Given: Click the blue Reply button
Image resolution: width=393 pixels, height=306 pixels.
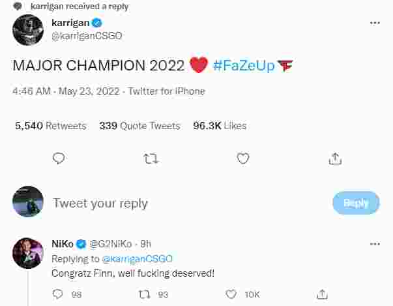Looking at the screenshot, I should tap(356, 203).
